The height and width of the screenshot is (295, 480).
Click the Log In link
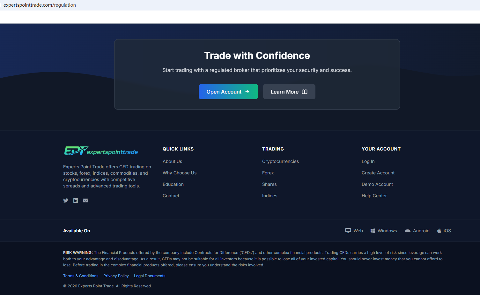(x=368, y=161)
